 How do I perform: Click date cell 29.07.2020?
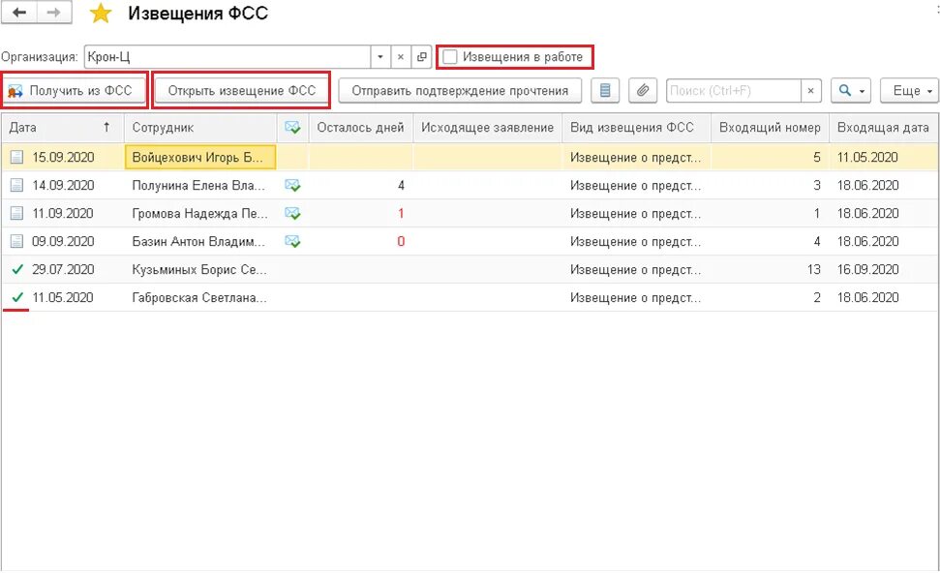tap(63, 270)
